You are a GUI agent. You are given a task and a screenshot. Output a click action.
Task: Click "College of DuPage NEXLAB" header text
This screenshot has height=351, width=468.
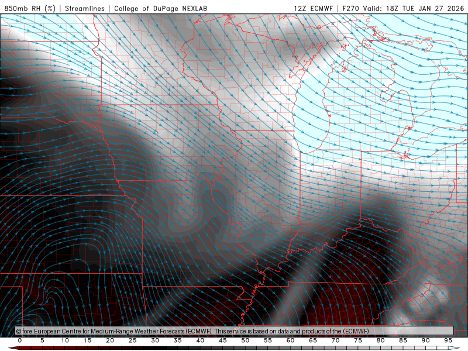coord(160,8)
